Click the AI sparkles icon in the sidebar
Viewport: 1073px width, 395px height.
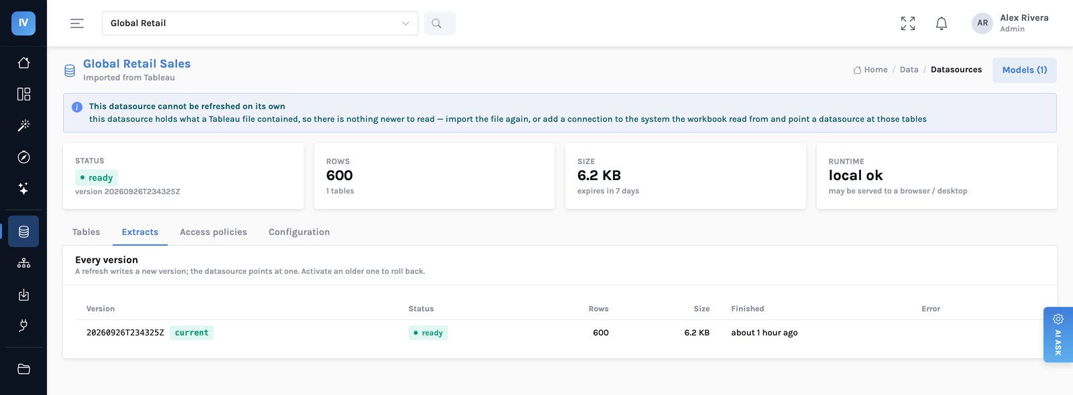(23, 189)
